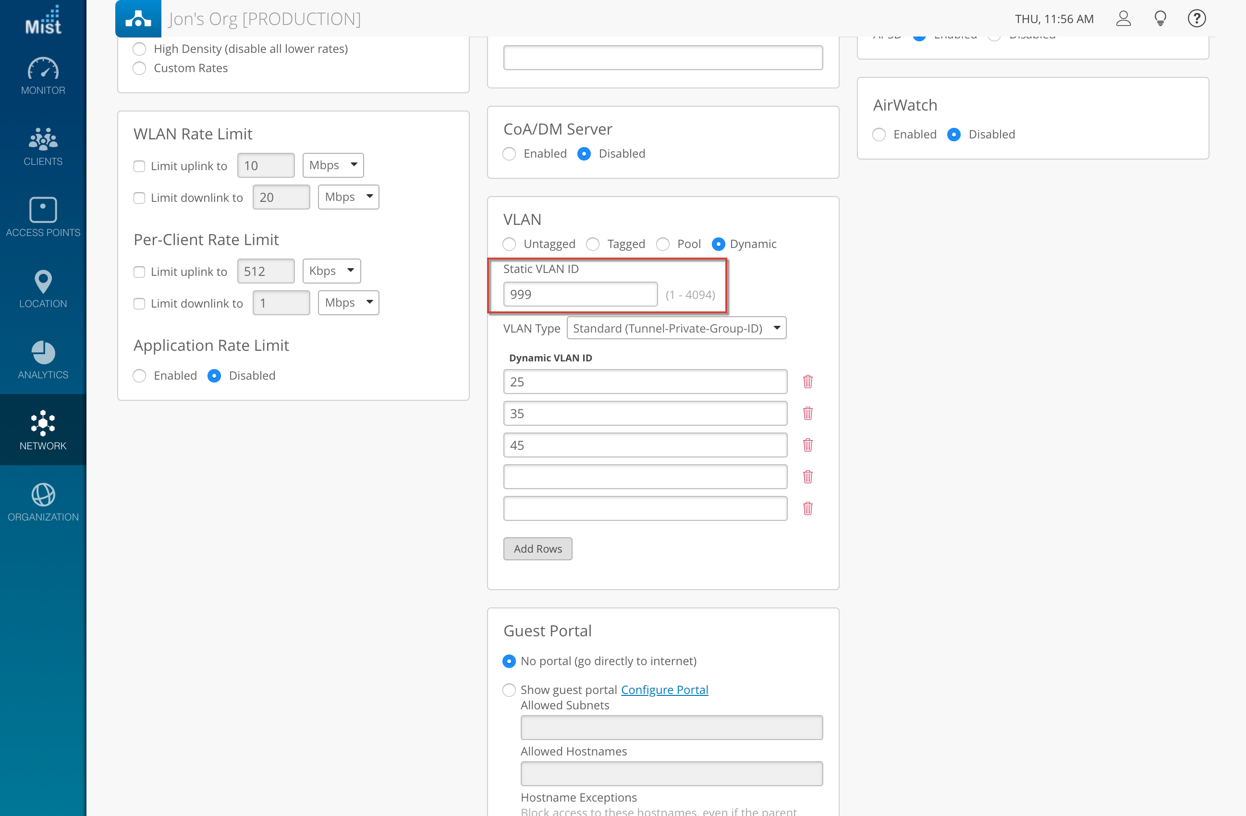This screenshot has width=1246, height=816.
Task: Enable the CoA/DM Server option
Action: 509,154
